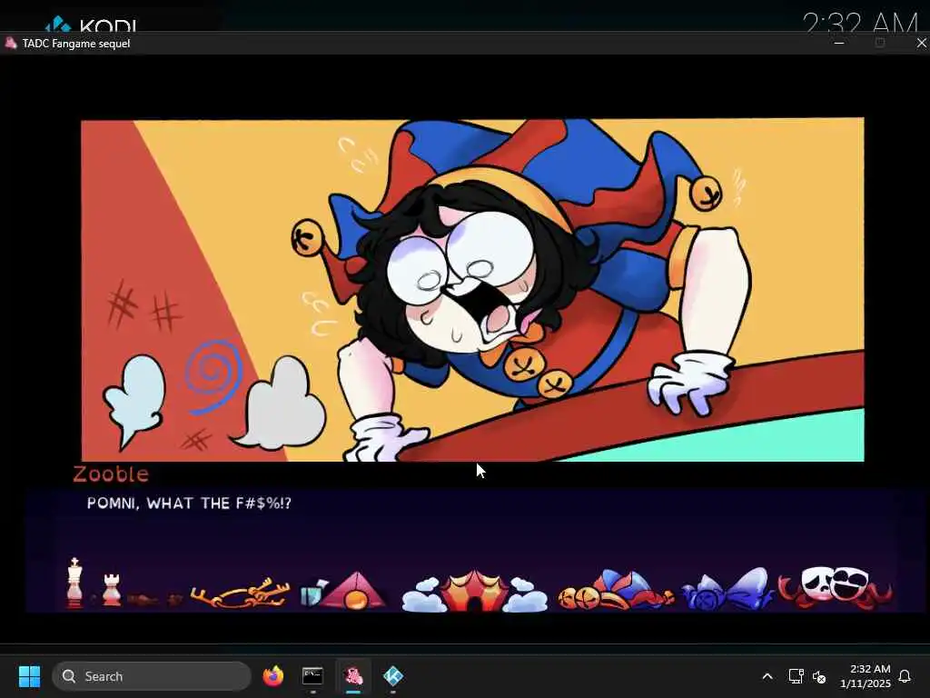Click the TADC Fangame sequel title icon
Screen dimensions: 930x698
point(11,43)
